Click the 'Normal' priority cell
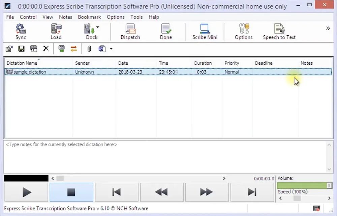This screenshot has height=216, width=337. click(232, 72)
